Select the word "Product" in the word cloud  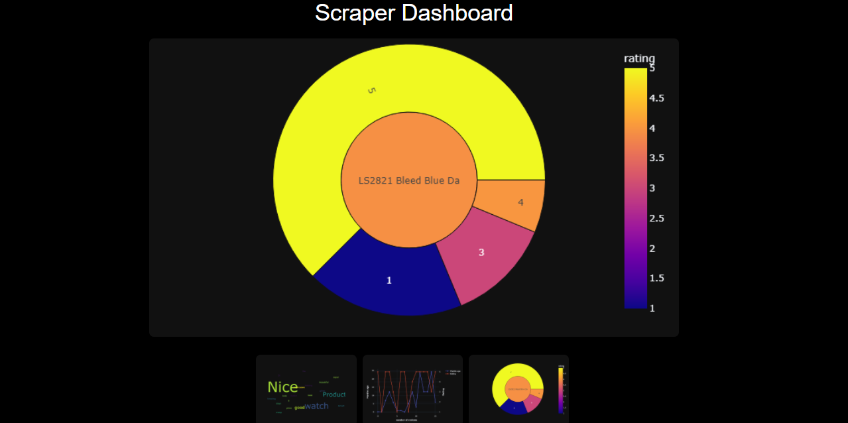pyautogui.click(x=333, y=394)
